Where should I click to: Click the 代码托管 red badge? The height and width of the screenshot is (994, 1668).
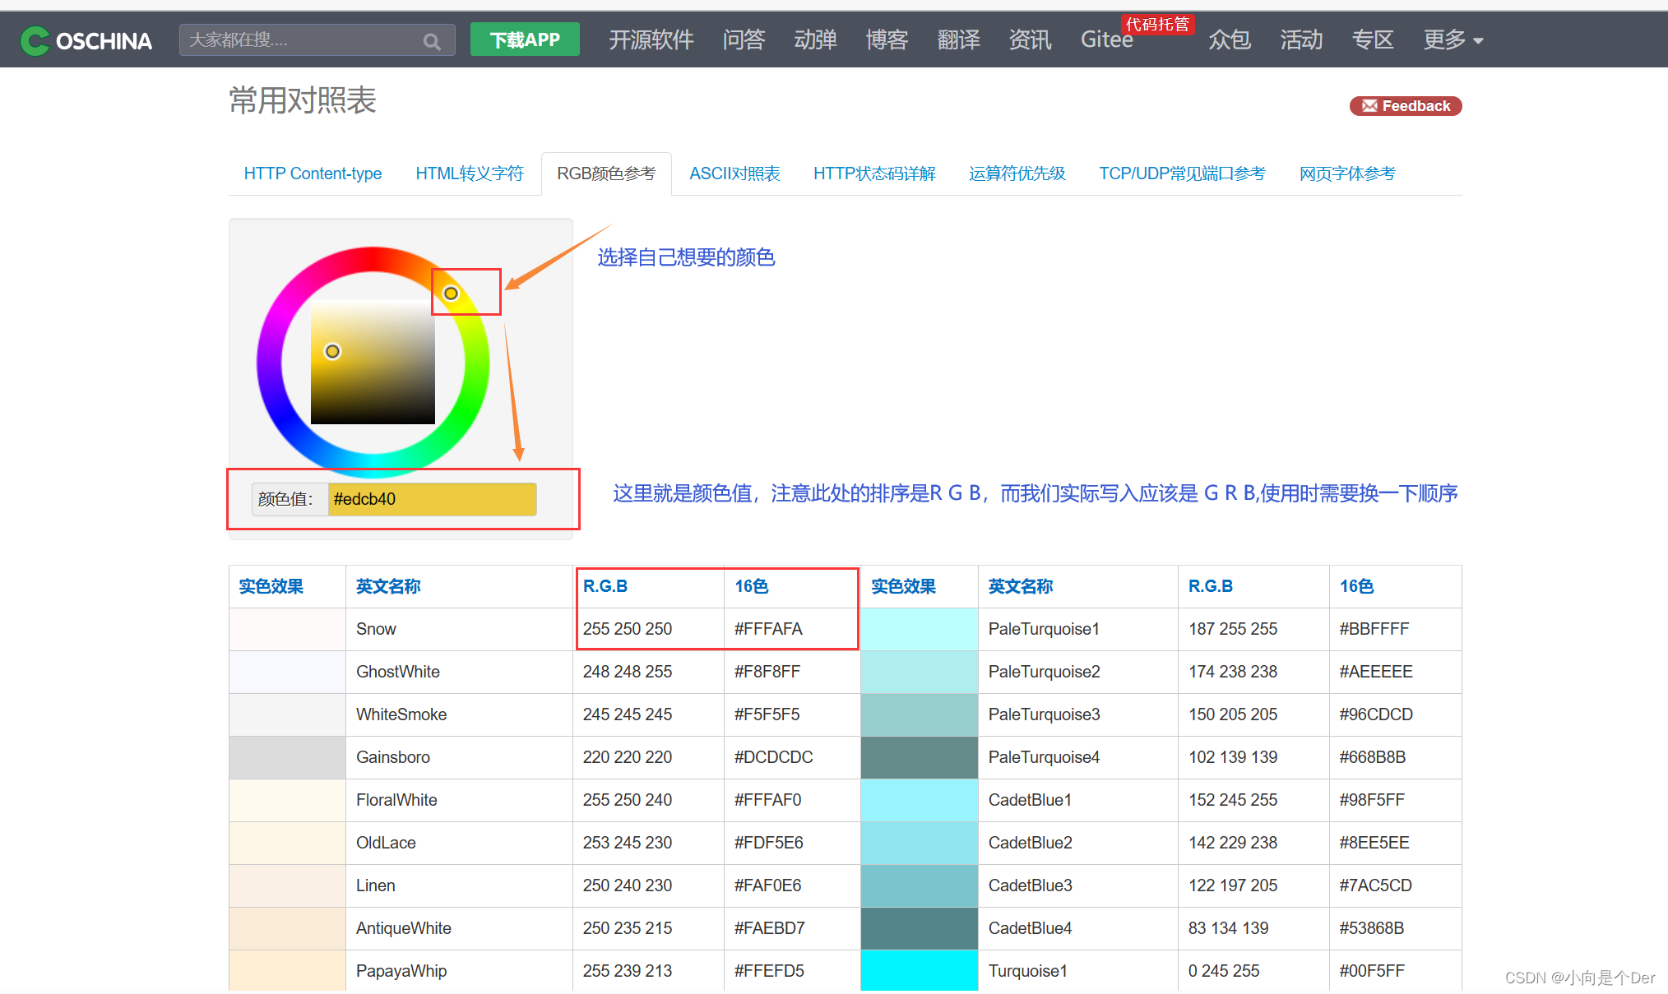click(1156, 25)
